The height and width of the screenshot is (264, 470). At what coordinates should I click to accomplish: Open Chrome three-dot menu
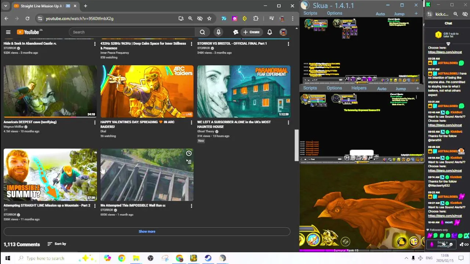(x=293, y=18)
